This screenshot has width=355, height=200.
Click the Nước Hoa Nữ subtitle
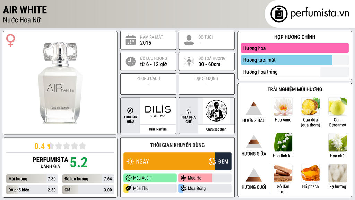22,20
